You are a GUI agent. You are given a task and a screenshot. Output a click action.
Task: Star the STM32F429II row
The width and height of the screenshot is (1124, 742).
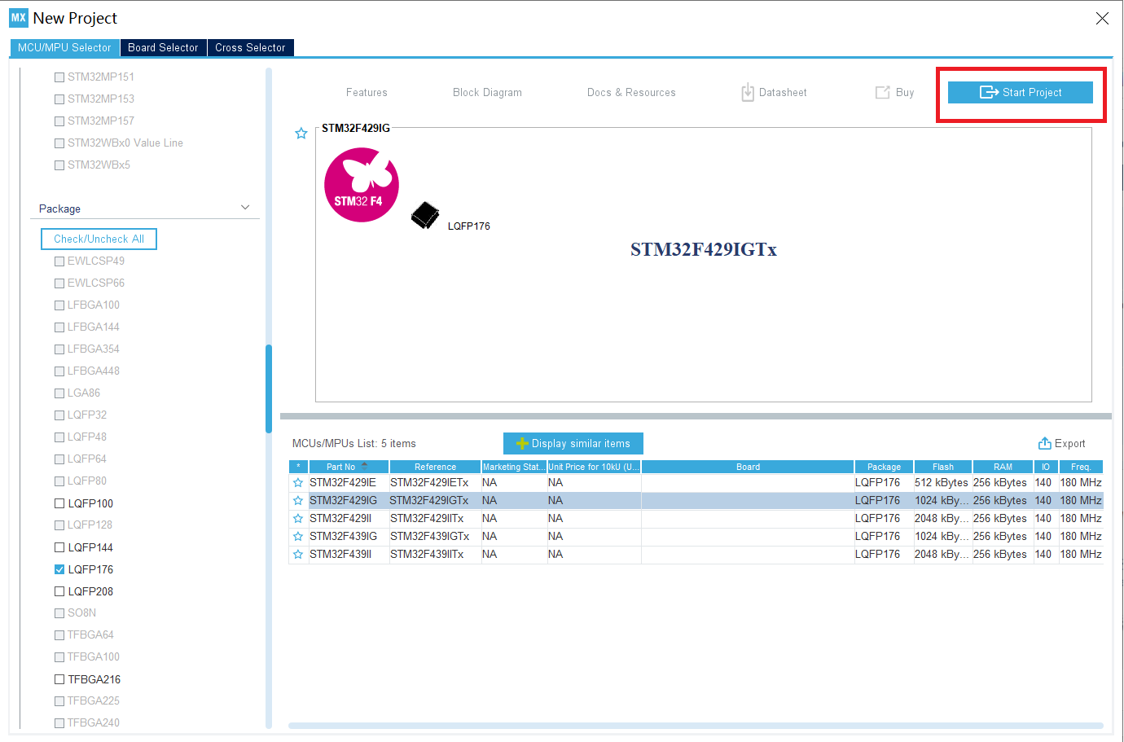click(x=298, y=519)
